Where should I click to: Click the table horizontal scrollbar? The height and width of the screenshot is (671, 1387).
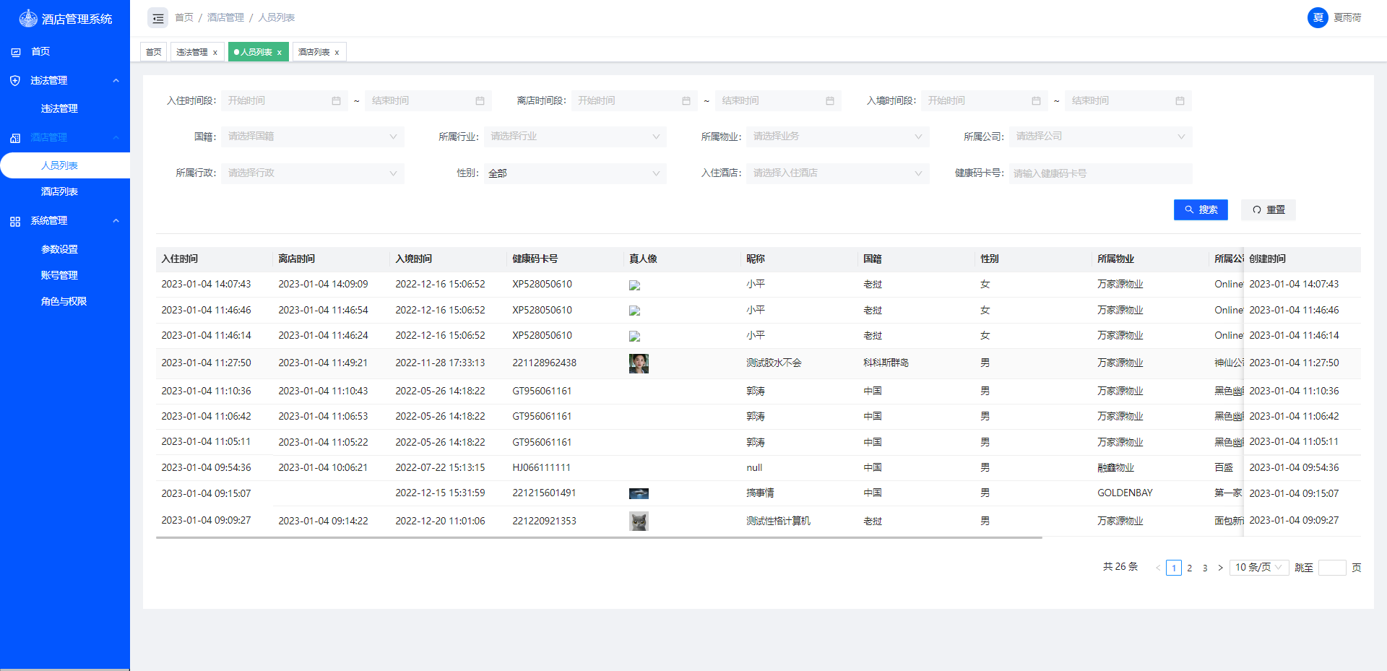click(x=599, y=538)
